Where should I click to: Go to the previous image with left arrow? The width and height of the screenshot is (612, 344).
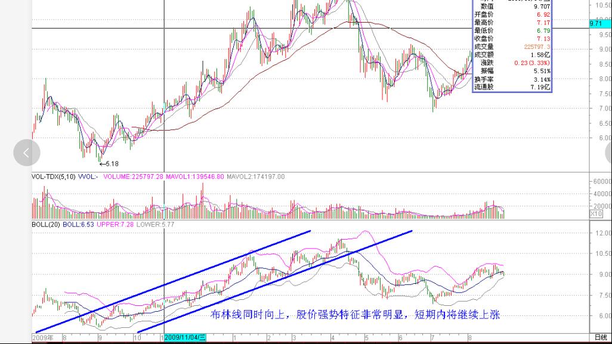click(x=26, y=153)
